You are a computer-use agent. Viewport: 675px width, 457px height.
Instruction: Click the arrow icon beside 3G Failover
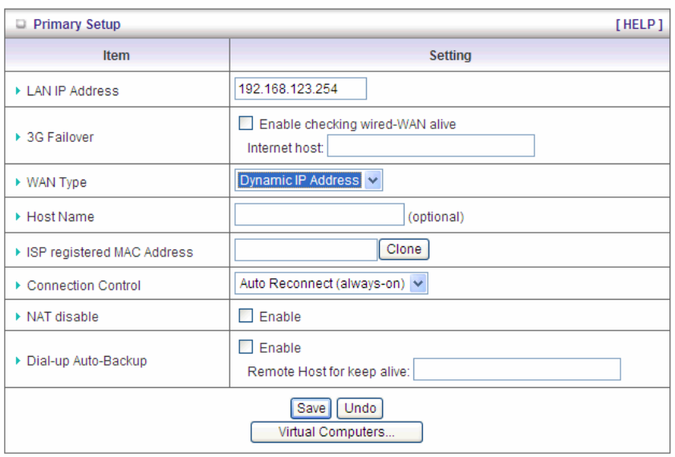[19, 137]
